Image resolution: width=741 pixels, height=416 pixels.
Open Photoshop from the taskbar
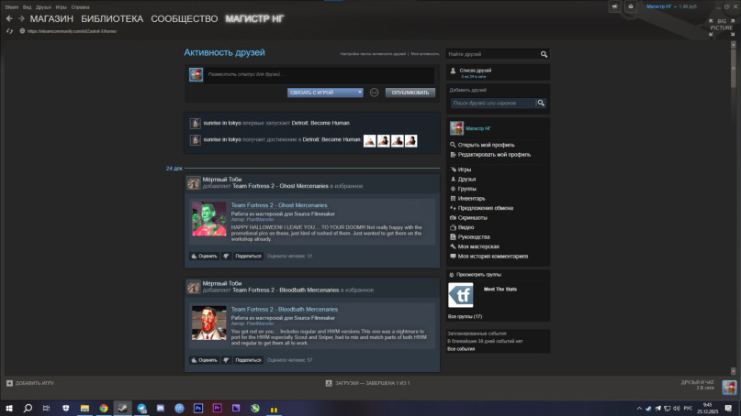198,408
